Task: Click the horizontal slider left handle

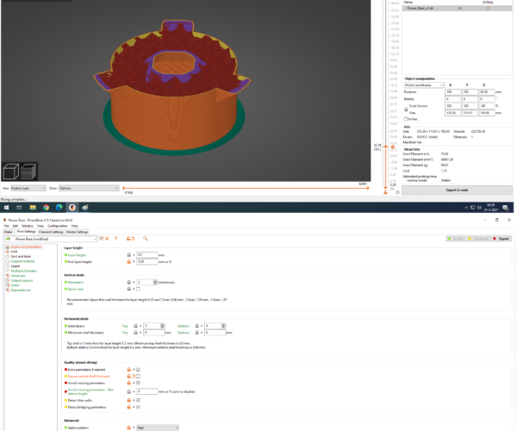Action: click(x=123, y=188)
